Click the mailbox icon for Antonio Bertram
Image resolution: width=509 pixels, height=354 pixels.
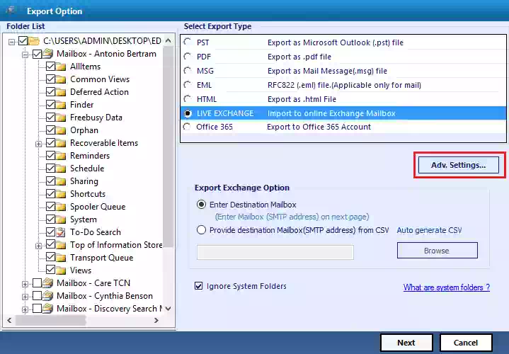pos(47,54)
